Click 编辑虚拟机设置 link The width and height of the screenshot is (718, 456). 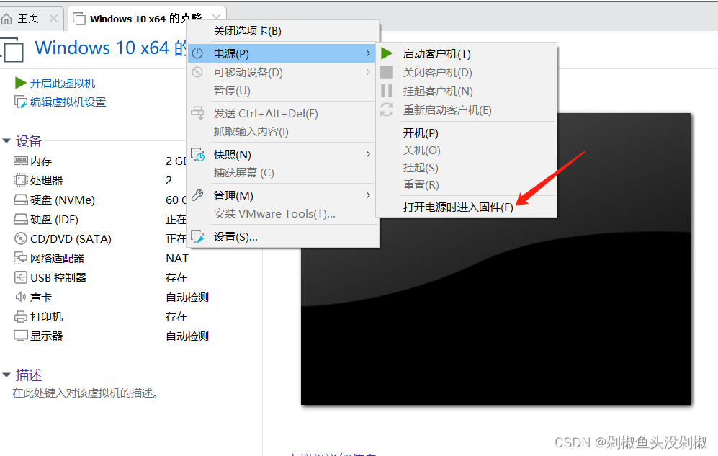pyautogui.click(x=68, y=102)
